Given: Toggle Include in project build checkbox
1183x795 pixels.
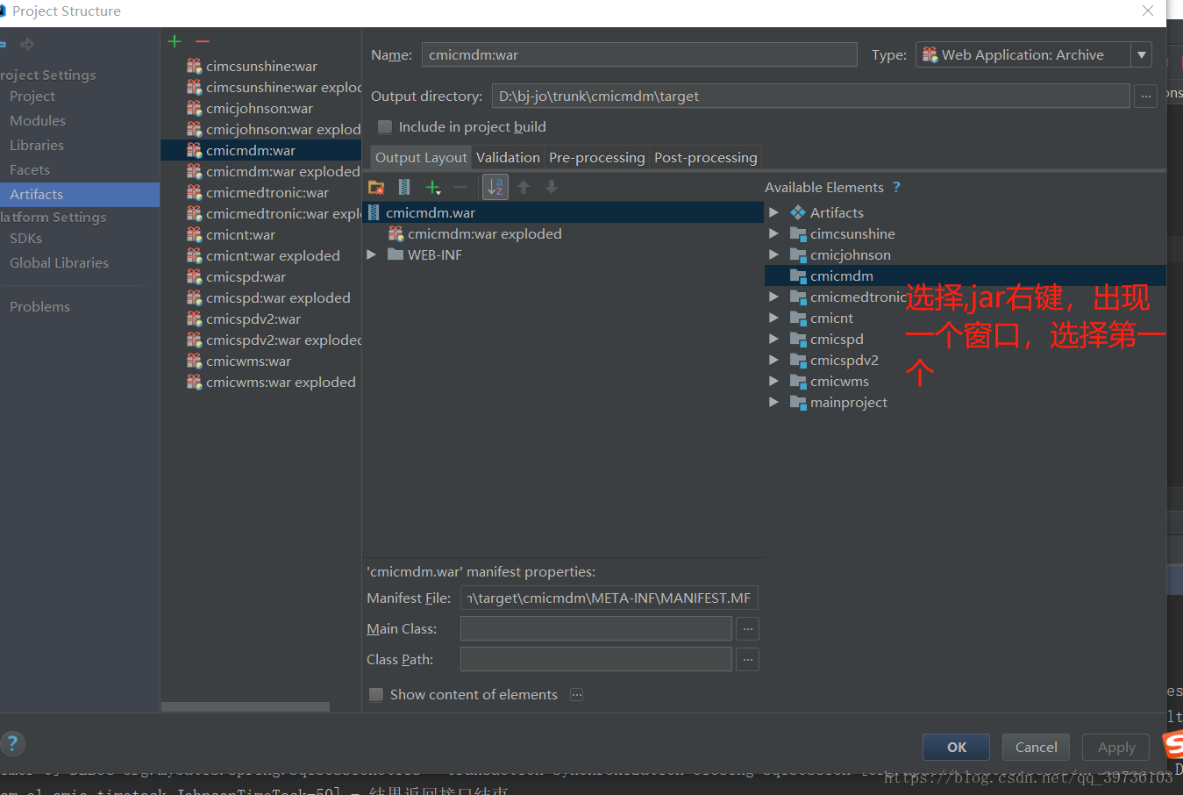Looking at the screenshot, I should tap(384, 127).
